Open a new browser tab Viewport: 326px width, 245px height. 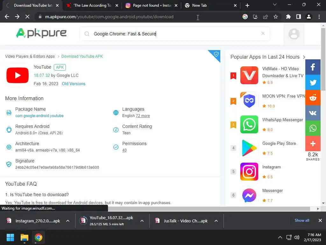click(247, 5)
